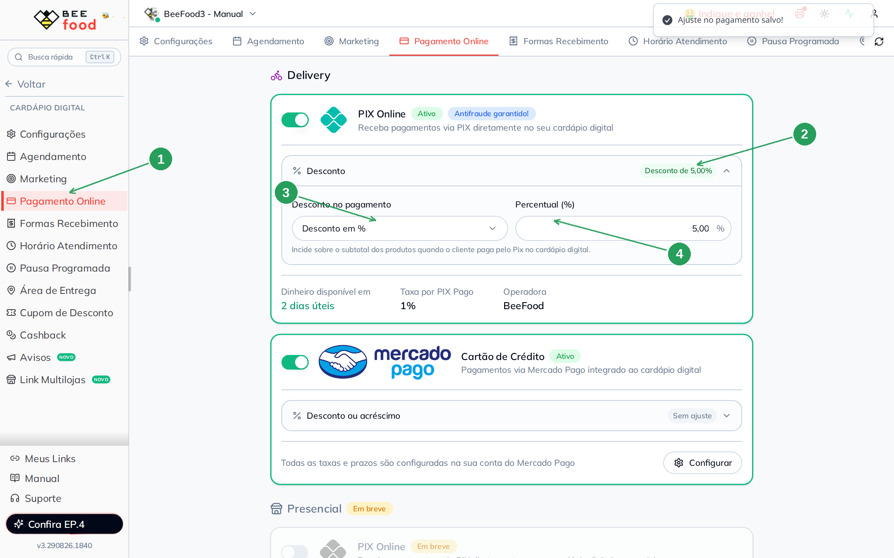The width and height of the screenshot is (894, 558).
Task: Click the coins icon beside Cashback
Action: (11, 335)
